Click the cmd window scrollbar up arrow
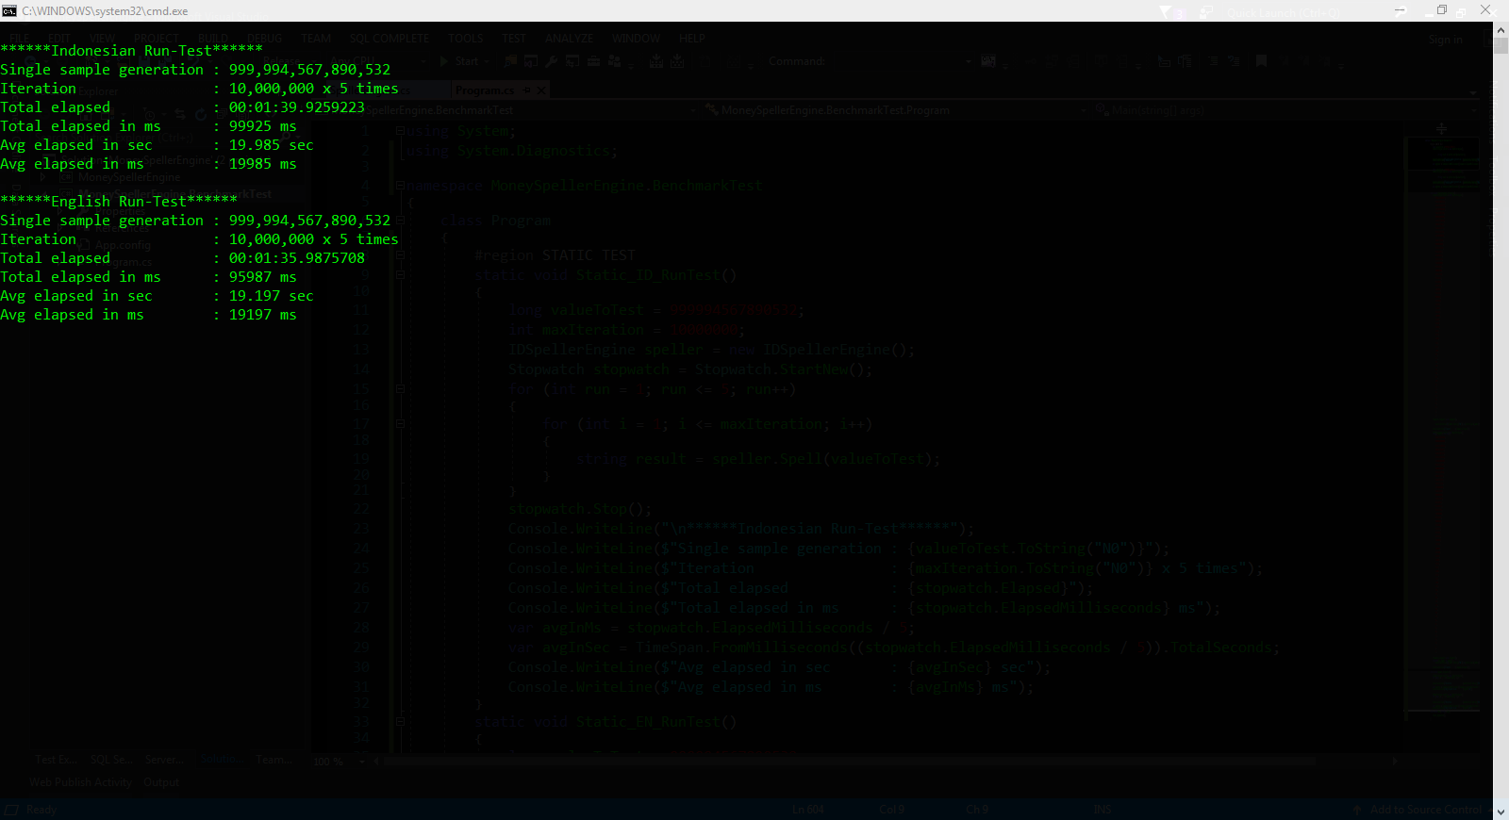Viewport: 1509px width, 820px height. (x=1501, y=29)
